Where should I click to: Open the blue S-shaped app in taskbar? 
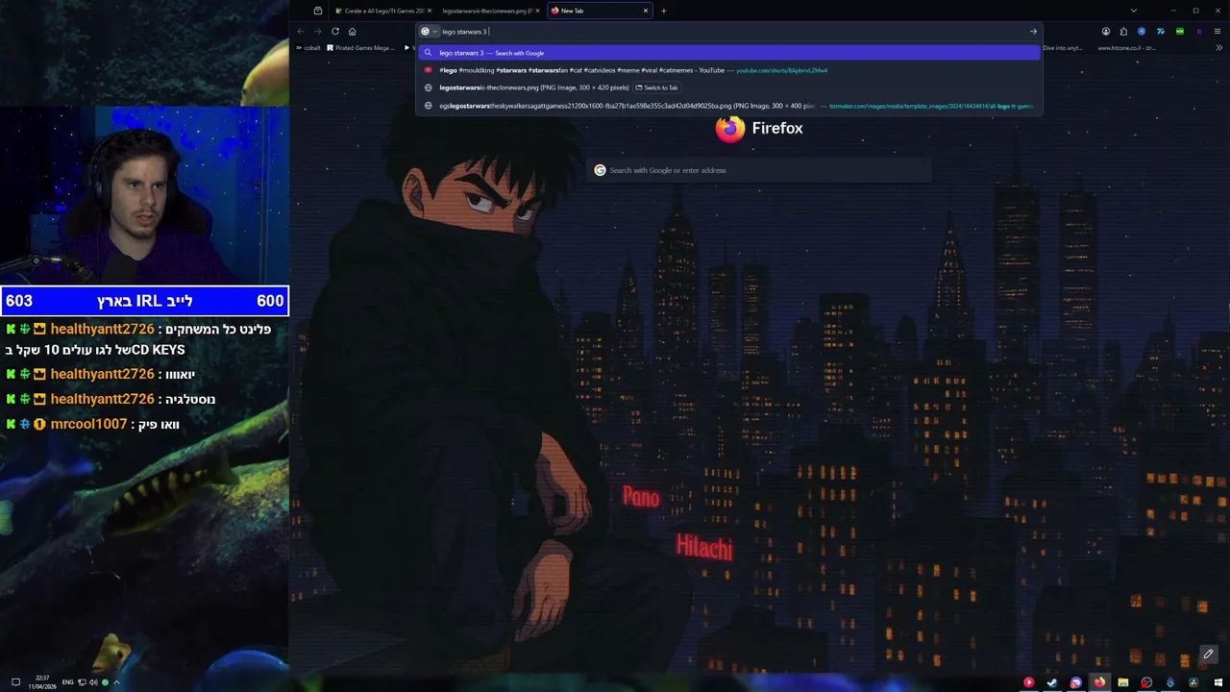point(1169,682)
